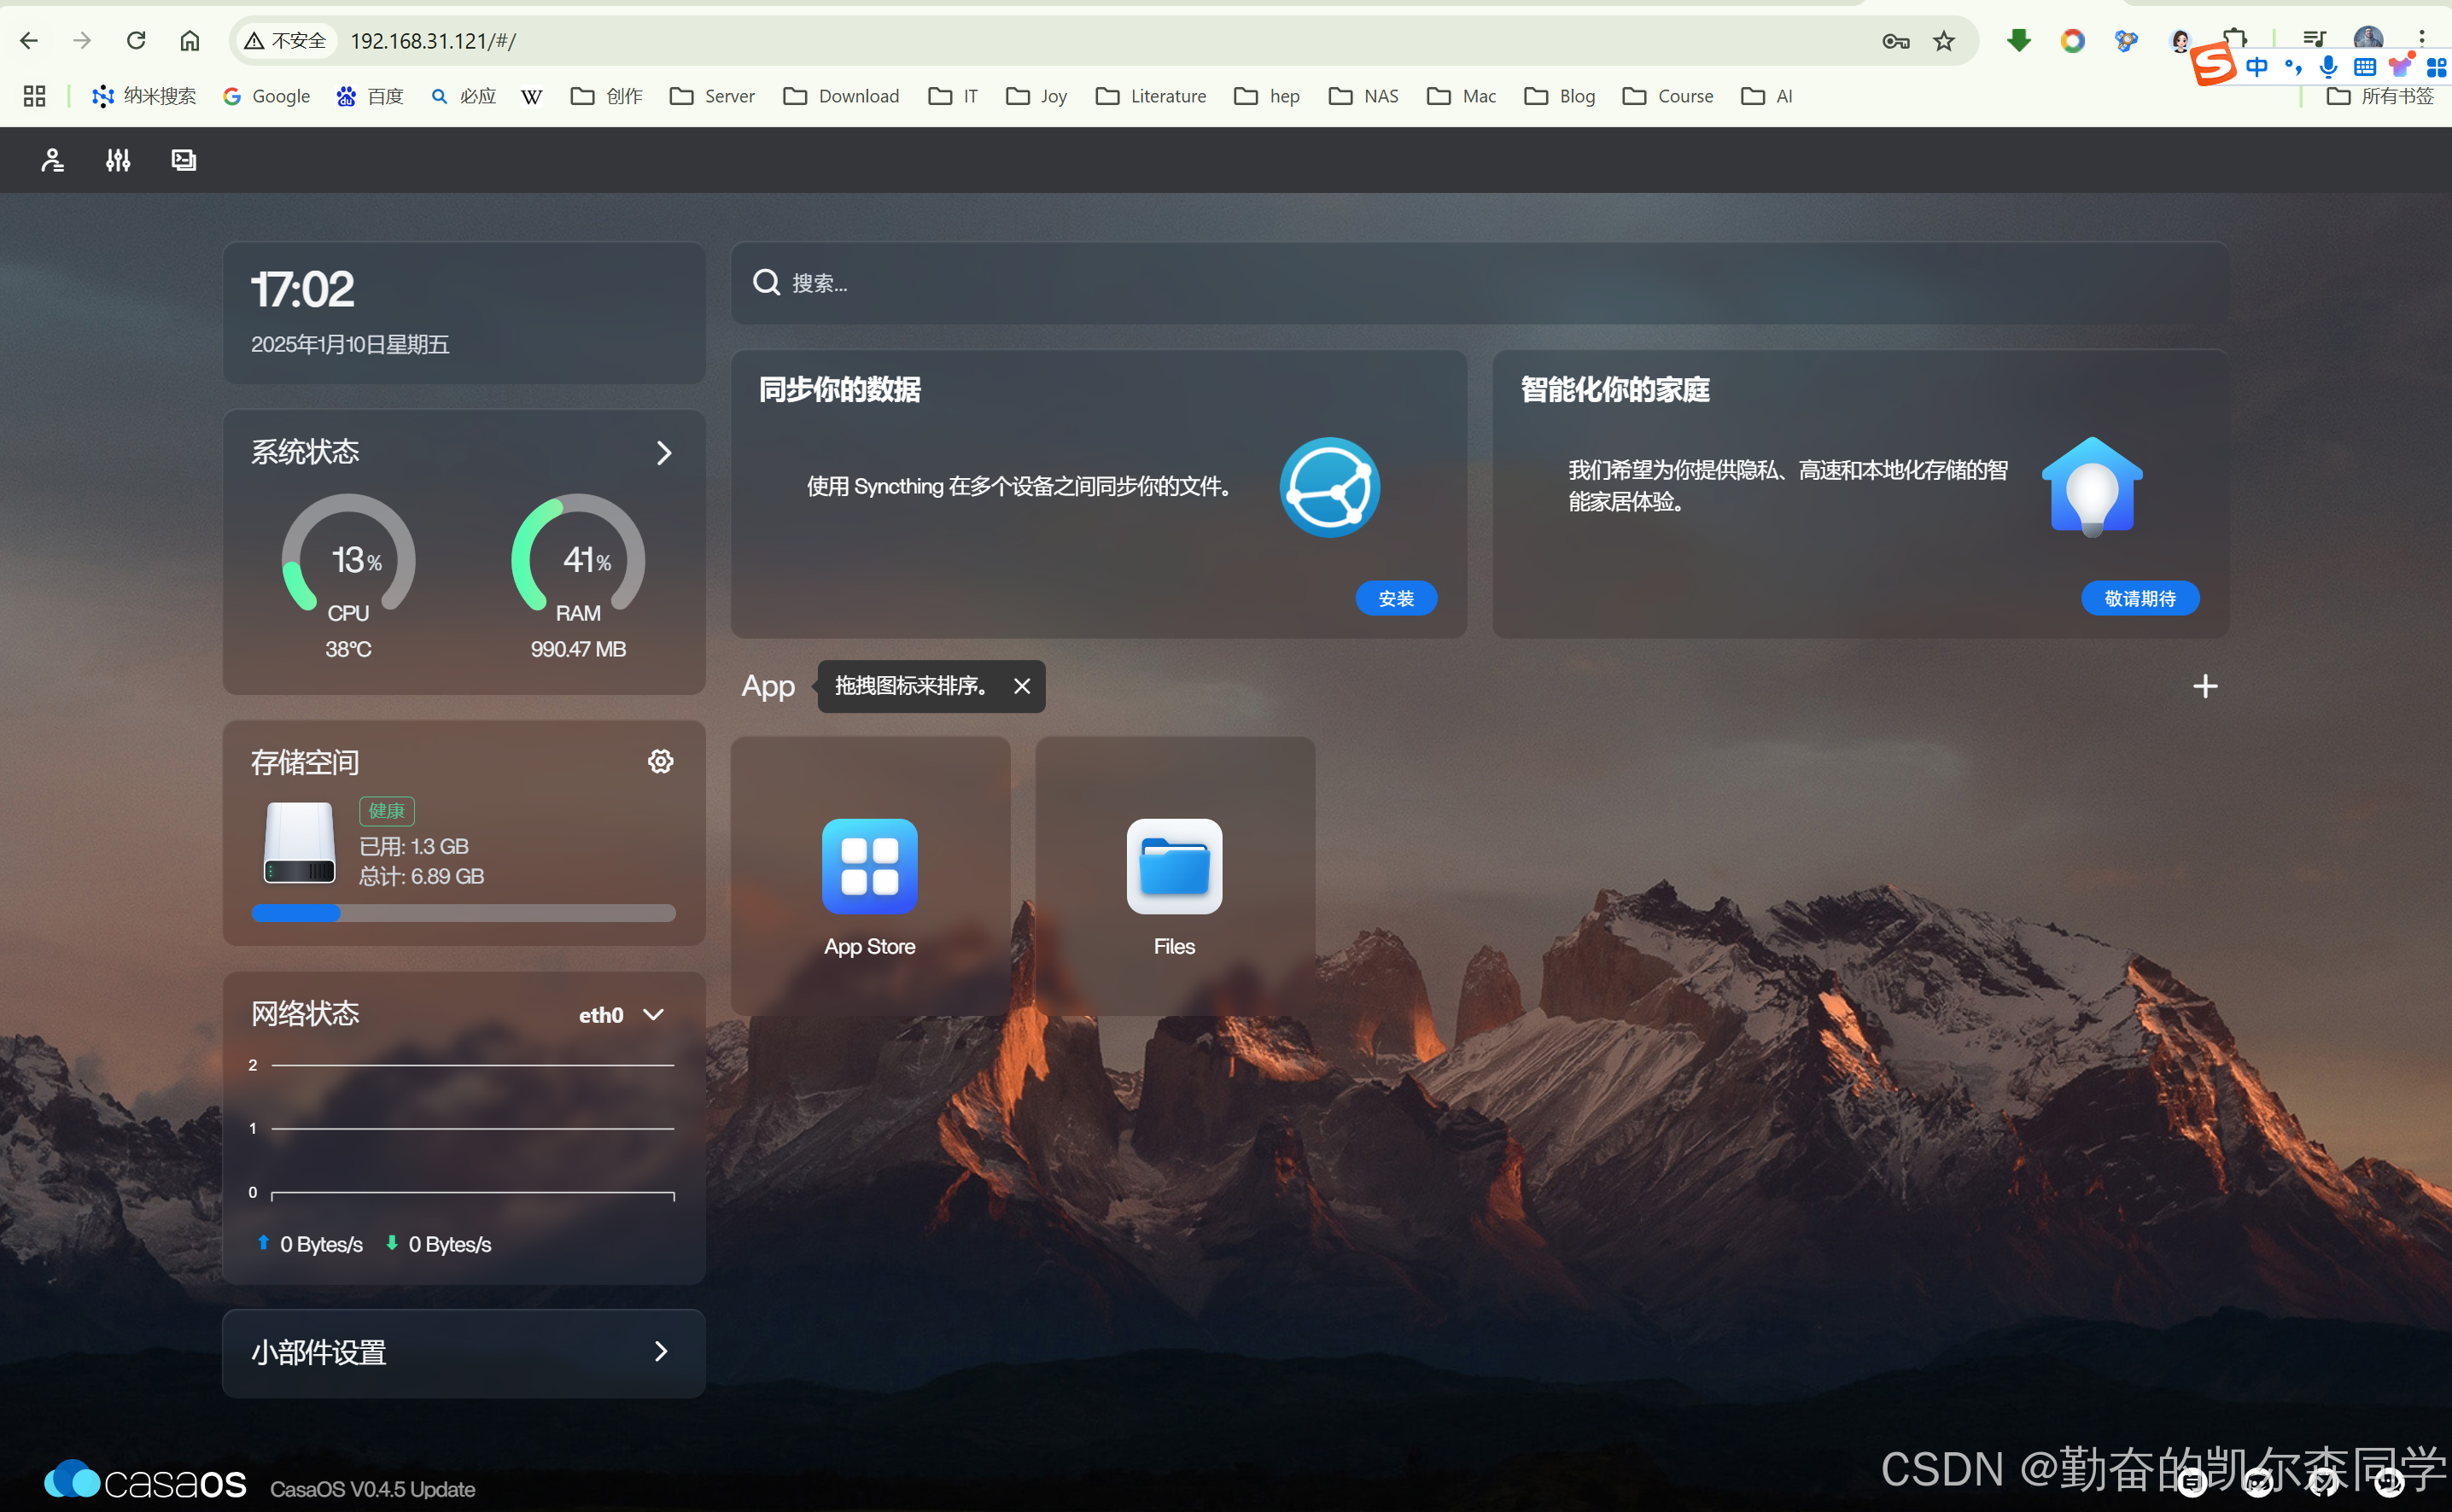Click the 安装 button for Syncthing
Viewport: 2452px width, 1512px height.
coord(1396,598)
